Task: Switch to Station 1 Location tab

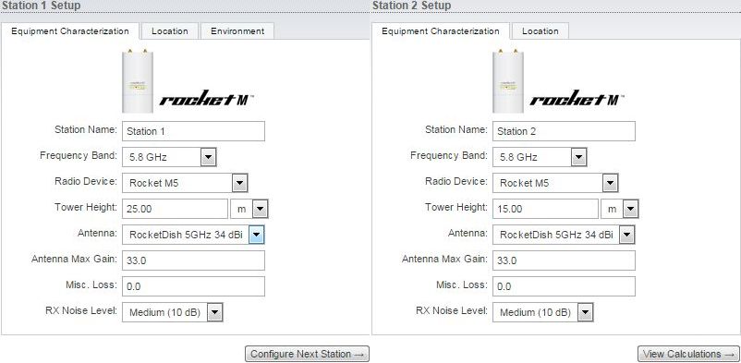Action: [170, 31]
